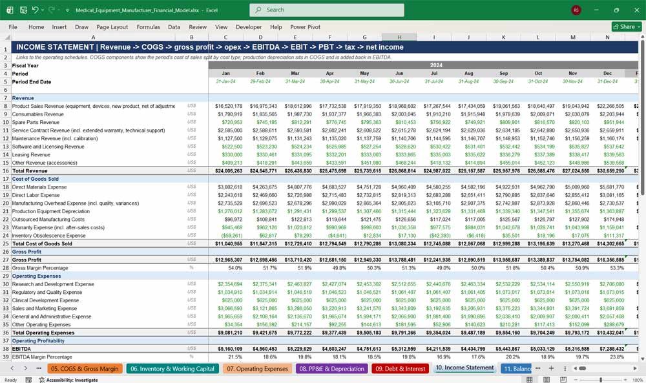Open the 09. Debt & Interest sheet
This screenshot has width=646, height=383.
tap(400, 369)
